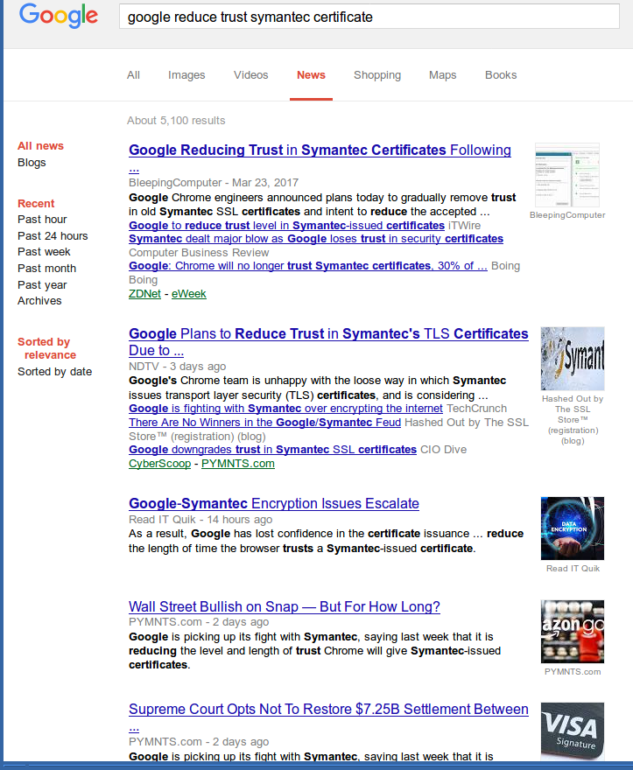
Task: Click 'Read IT Quik' caption under thumbnail
Action: 573,569
